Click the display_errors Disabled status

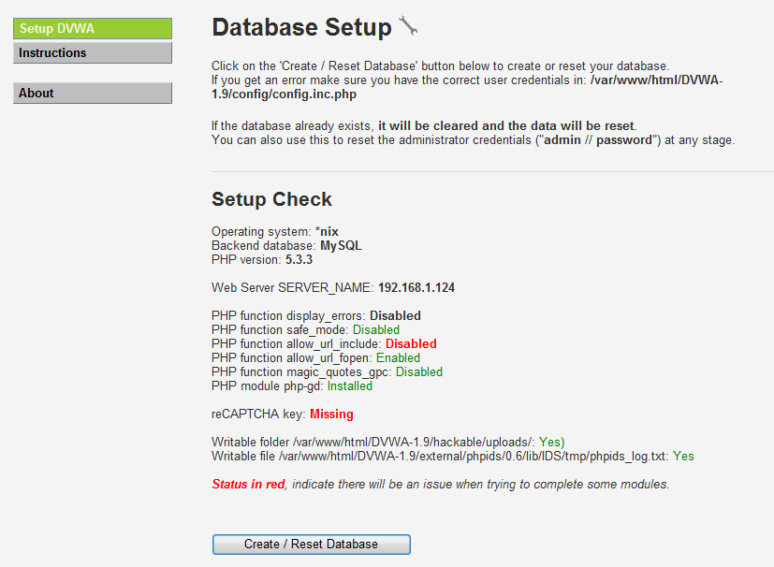[395, 316]
